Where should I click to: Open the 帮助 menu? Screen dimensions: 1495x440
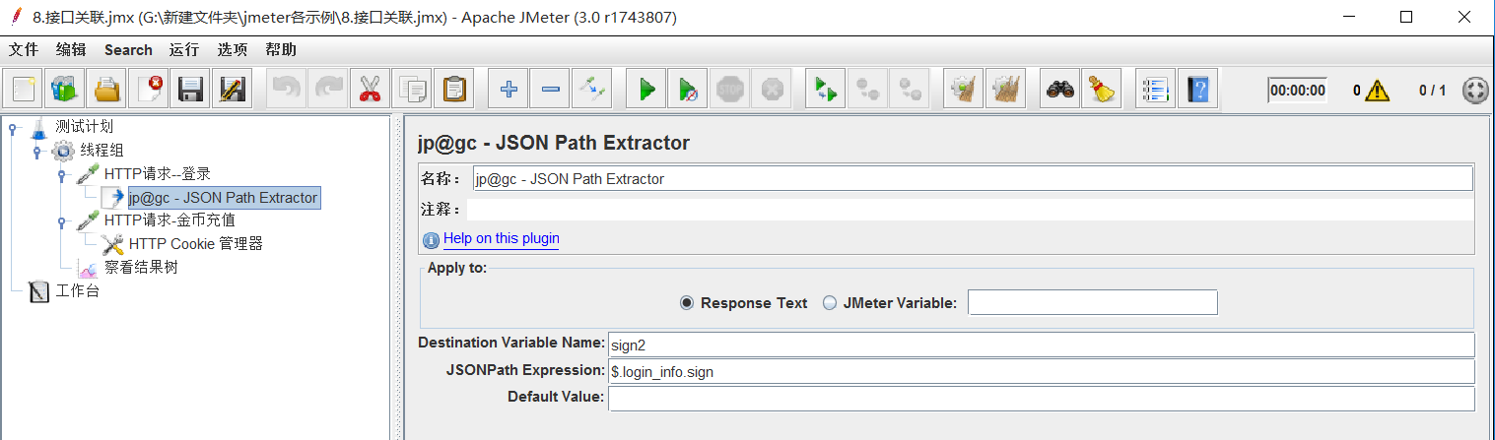pos(281,49)
